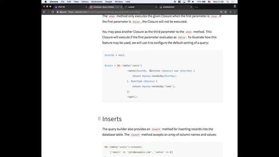Open the Edit menu

pyautogui.click(x=69, y=2)
